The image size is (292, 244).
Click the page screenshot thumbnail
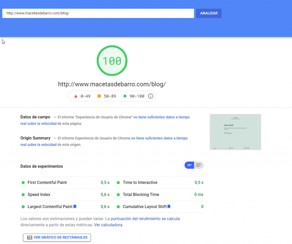pyautogui.click(x=235, y=132)
